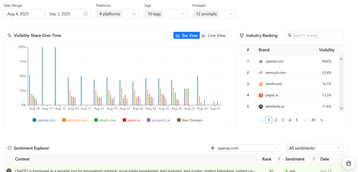Switch to Line View

214,35
